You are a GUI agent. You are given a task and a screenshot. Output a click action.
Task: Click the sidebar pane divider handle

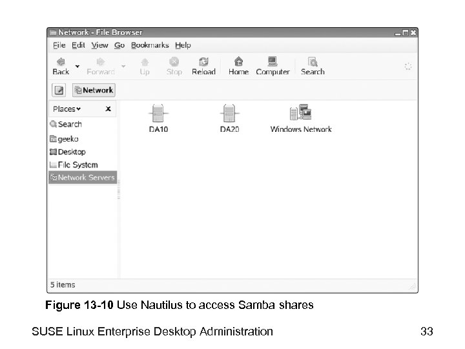(119, 190)
